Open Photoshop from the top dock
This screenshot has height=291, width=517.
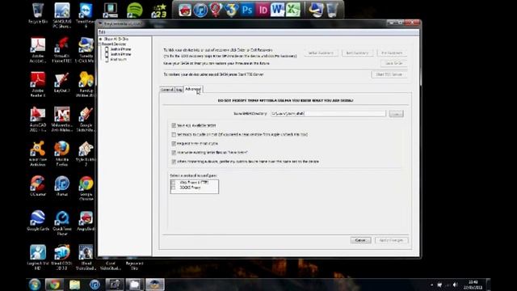pos(246,10)
